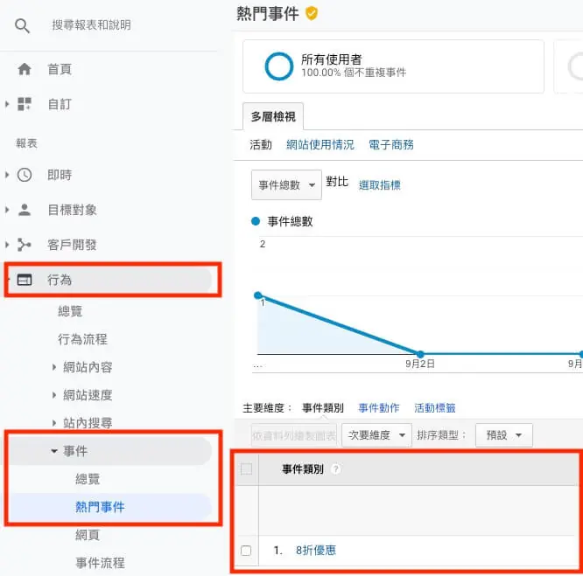The image size is (583, 576).
Task: Open 總覽 under 行為
Action: (70, 311)
